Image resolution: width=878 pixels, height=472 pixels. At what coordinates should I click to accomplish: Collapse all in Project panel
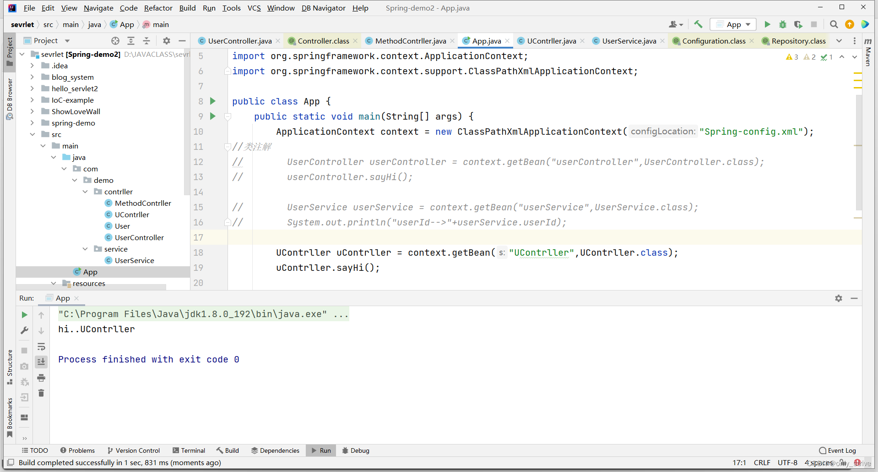pos(146,41)
